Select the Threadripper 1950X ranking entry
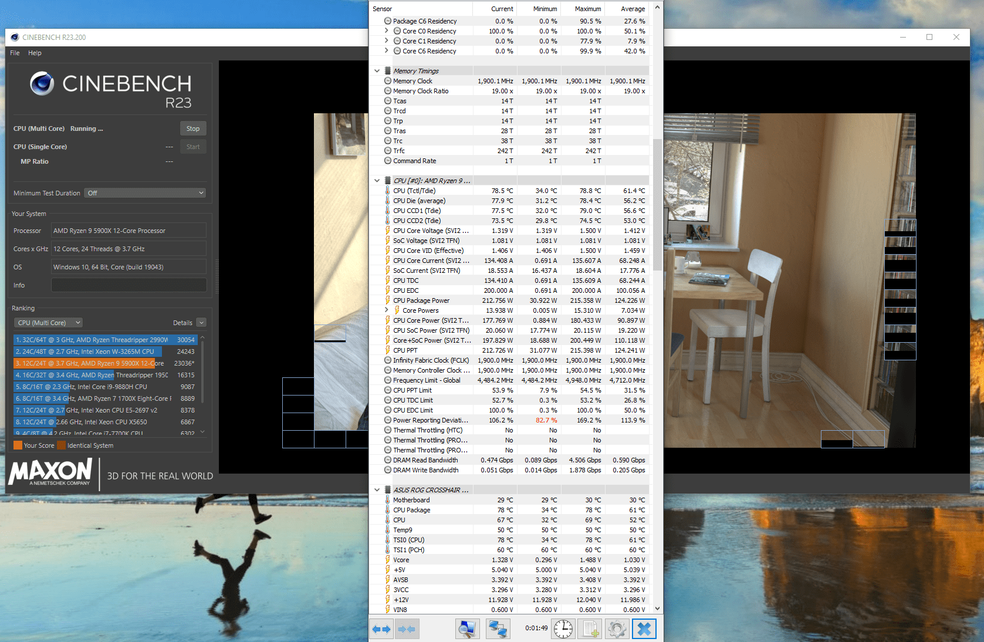 (x=105, y=375)
